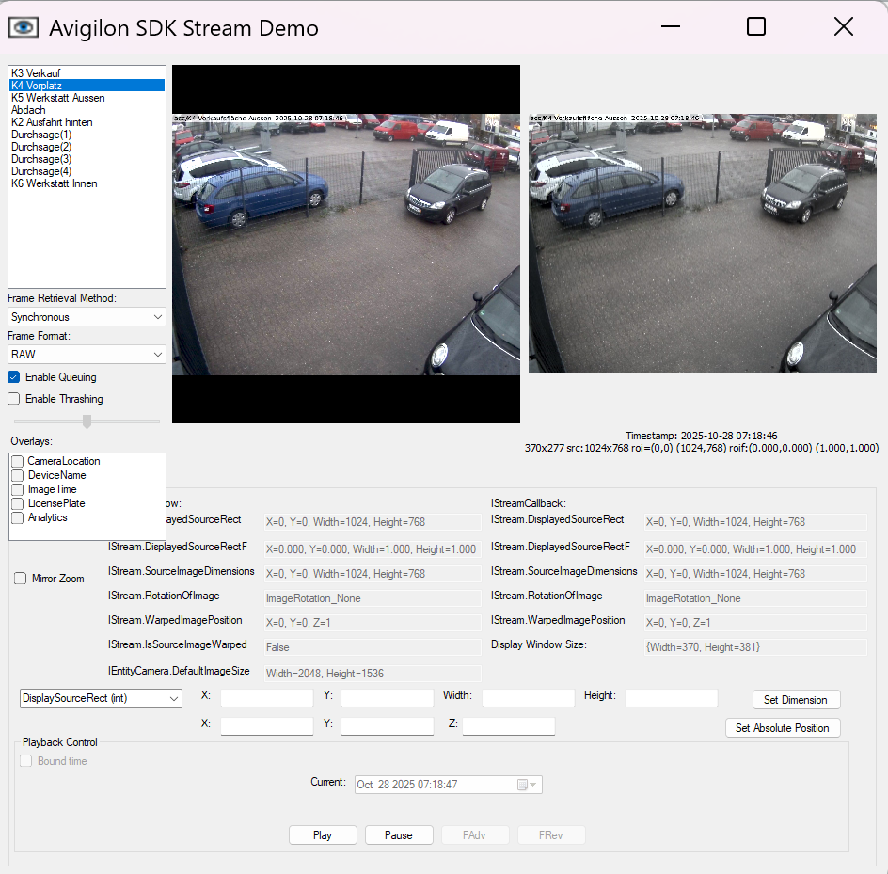Image resolution: width=888 pixels, height=874 pixels.
Task: Click the Avigilon eye app icon
Action: tap(24, 27)
